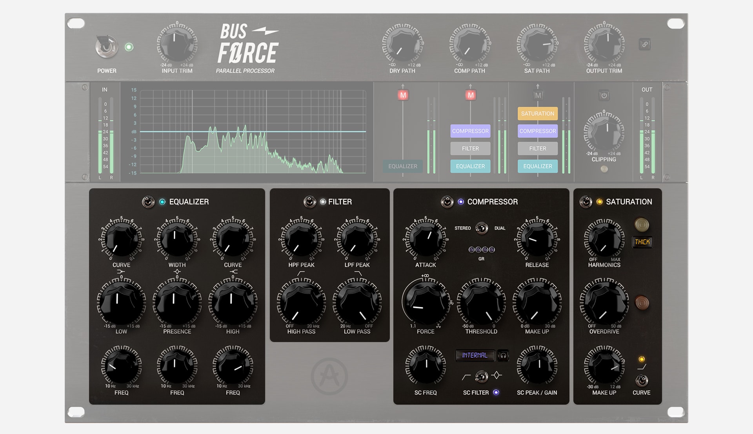Click the GR gain reduction LED meter
The image size is (753, 434).
pyautogui.click(x=482, y=250)
